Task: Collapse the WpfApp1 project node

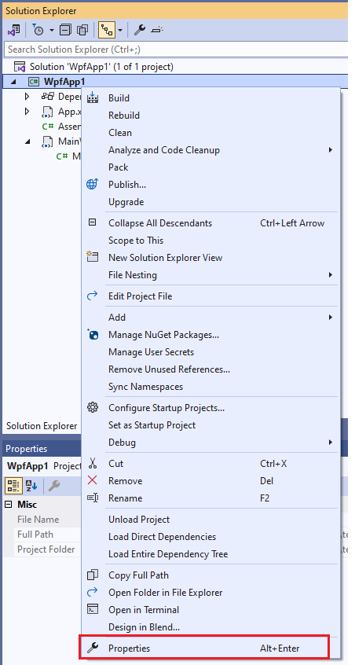Action: pyautogui.click(x=13, y=82)
